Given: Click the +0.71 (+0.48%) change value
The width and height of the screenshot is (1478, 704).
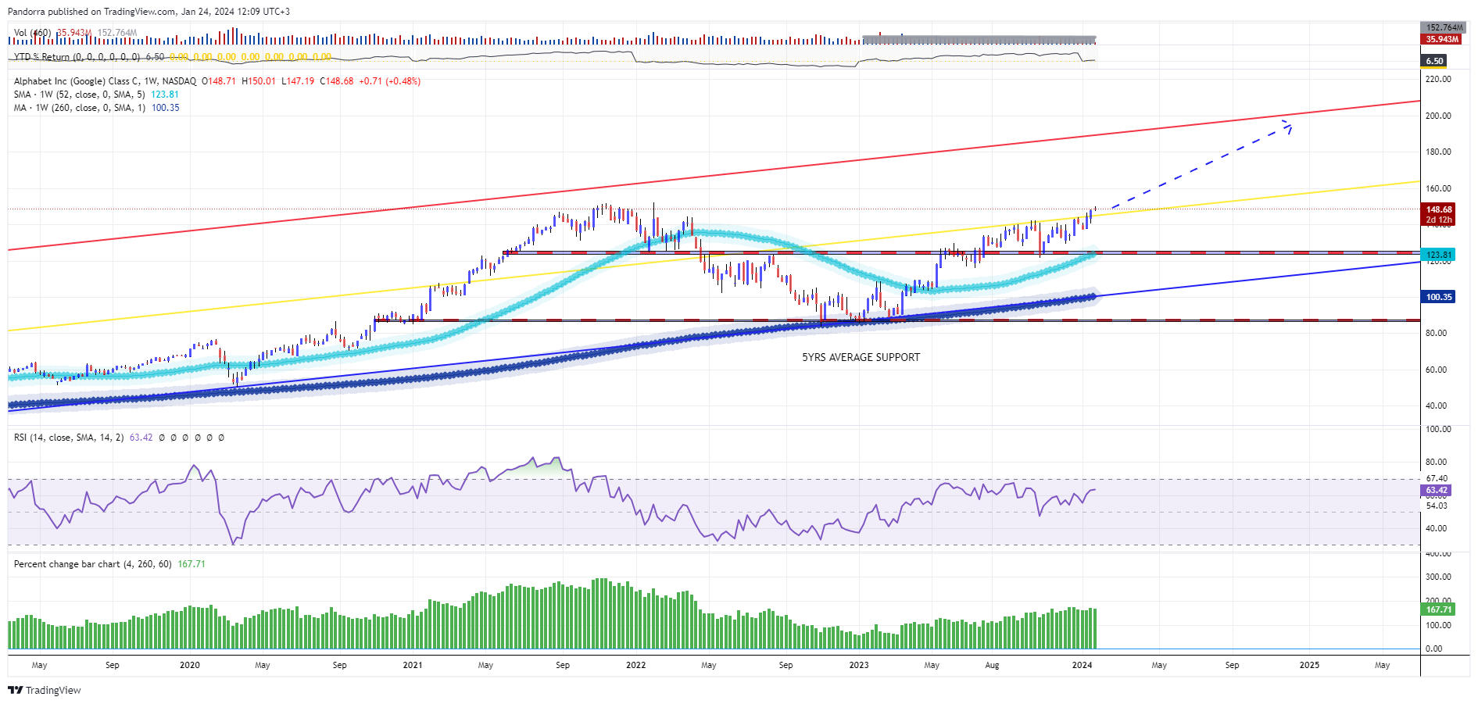Looking at the screenshot, I should tap(390, 81).
